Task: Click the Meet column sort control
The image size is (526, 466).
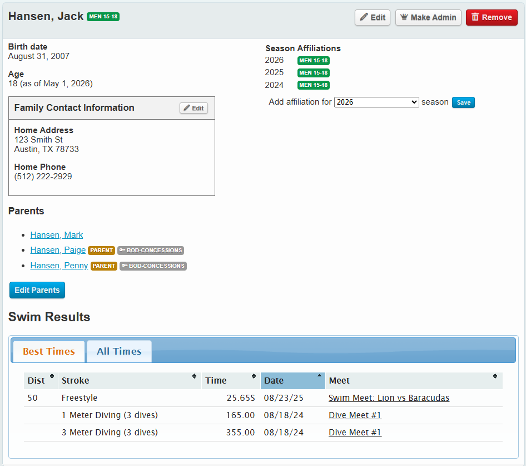Action: [x=494, y=376]
